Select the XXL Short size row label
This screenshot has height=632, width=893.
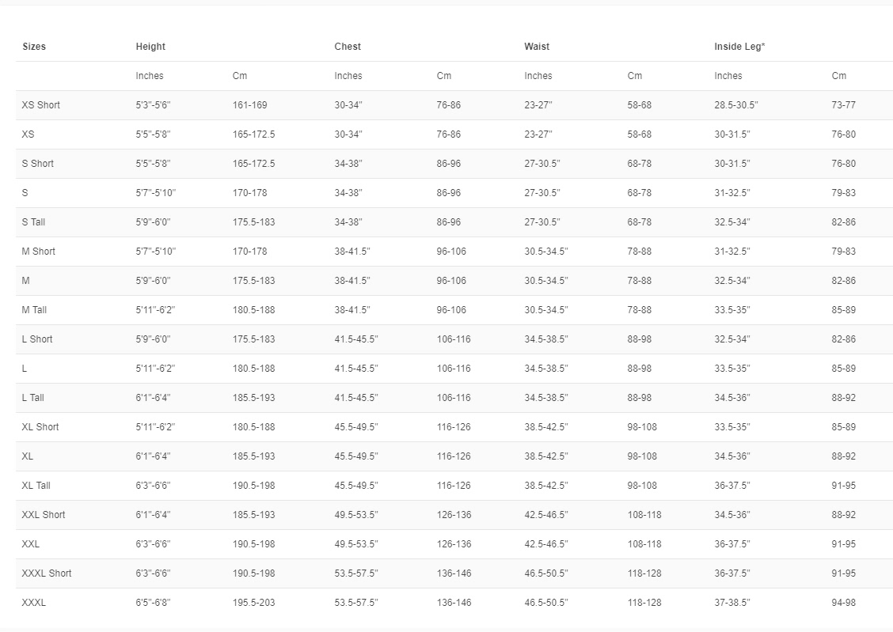point(44,515)
